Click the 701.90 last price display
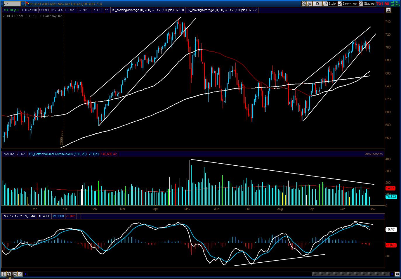 [383, 4]
